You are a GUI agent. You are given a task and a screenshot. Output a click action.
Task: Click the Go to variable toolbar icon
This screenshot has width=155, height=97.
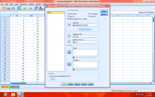coord(41,8)
